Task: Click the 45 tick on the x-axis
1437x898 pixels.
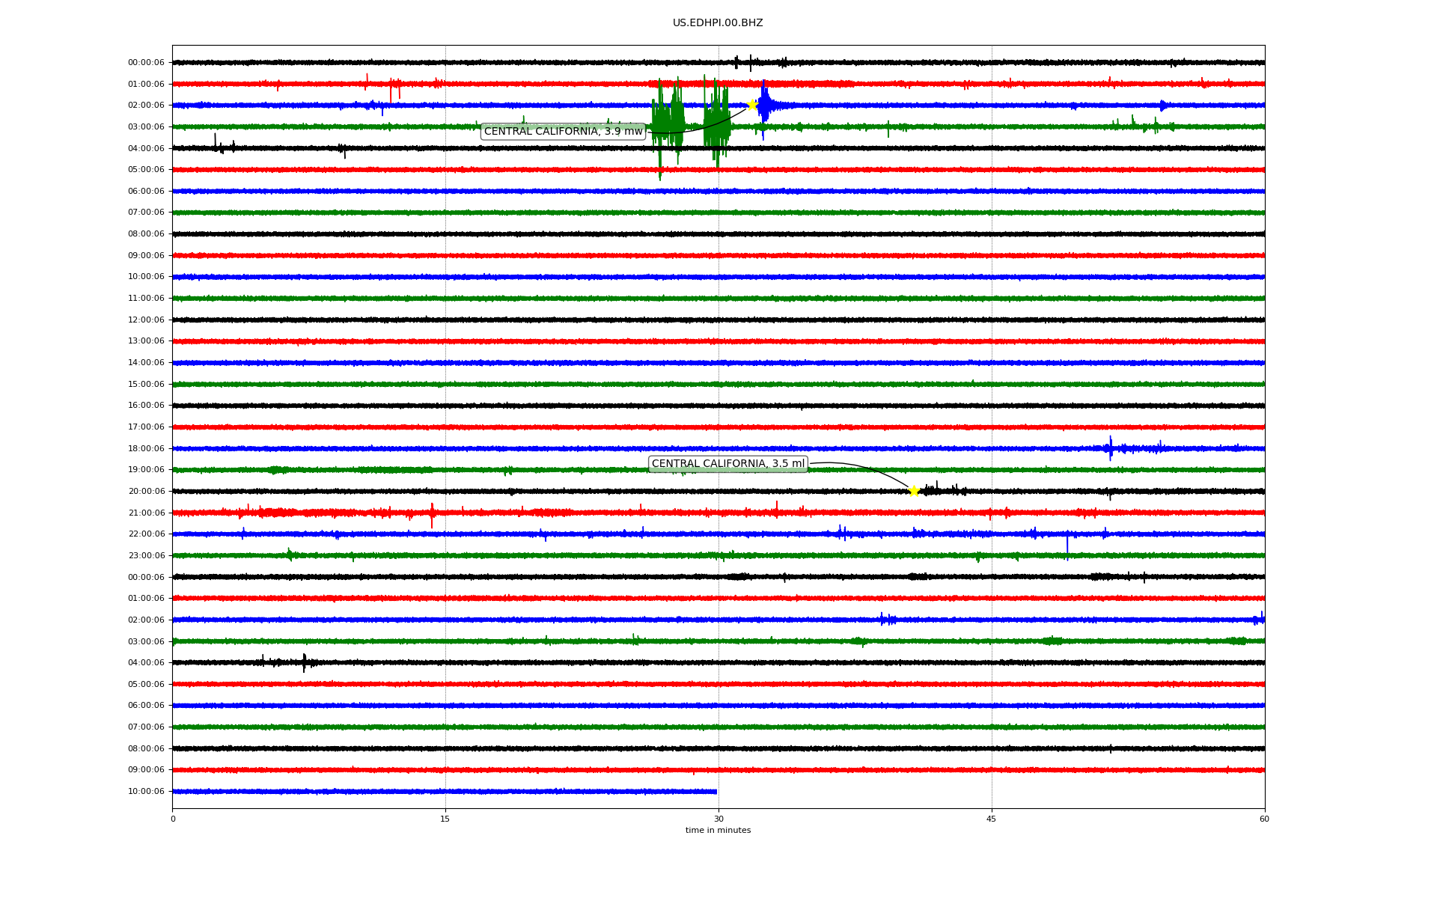Action: [992, 819]
